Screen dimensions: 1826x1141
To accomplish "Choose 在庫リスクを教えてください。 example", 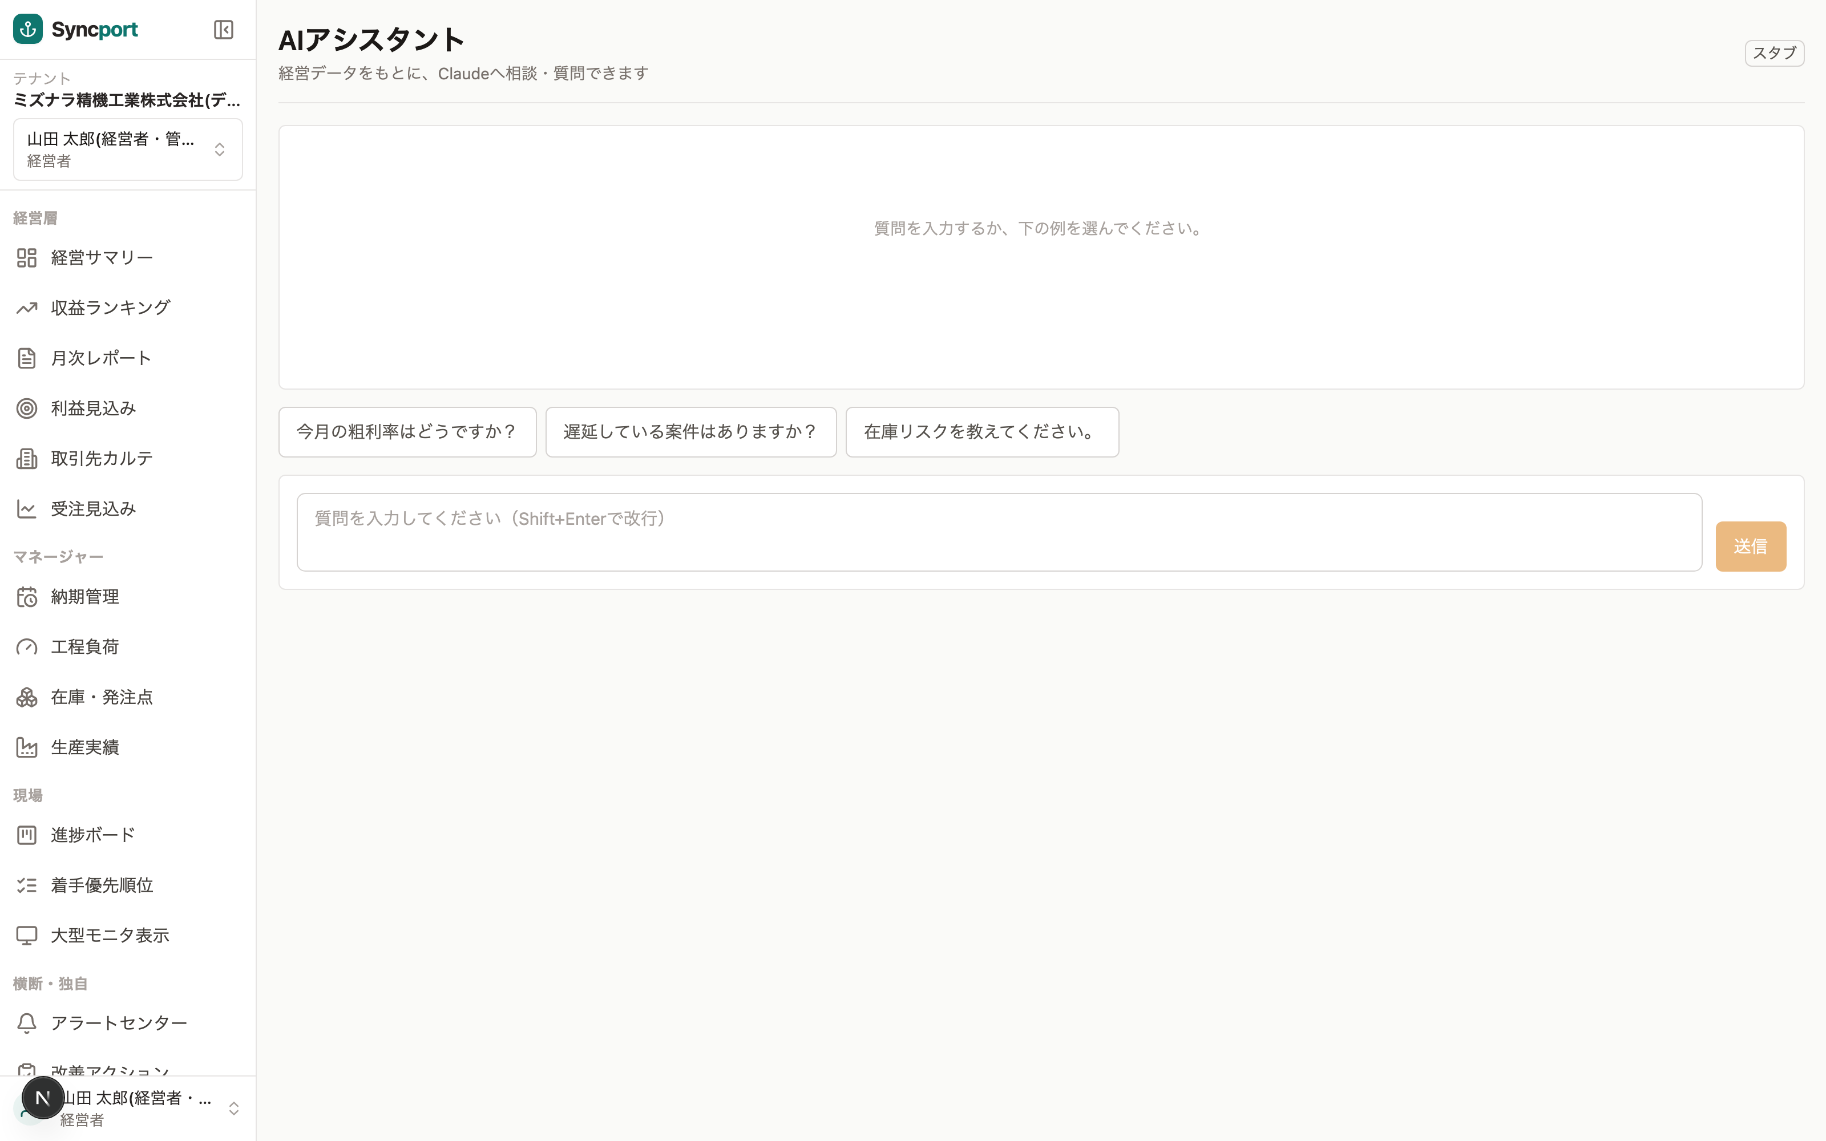I will coord(981,432).
